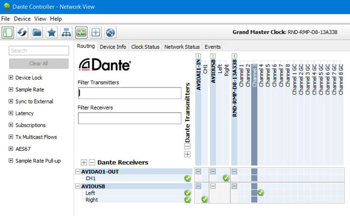The image size is (350, 216).
Task: Click the star icon in toolbar
Action: coord(52,32)
